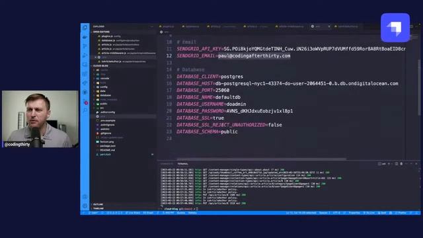The height and width of the screenshot is (238, 423).
Task: Close the .env editor tab
Action: (x=329, y=26)
